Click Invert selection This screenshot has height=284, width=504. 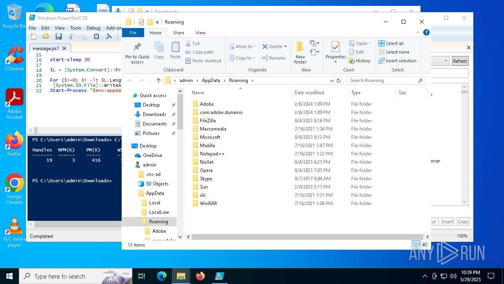click(397, 61)
